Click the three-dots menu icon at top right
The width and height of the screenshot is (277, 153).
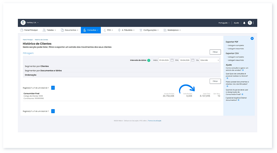[253, 23]
